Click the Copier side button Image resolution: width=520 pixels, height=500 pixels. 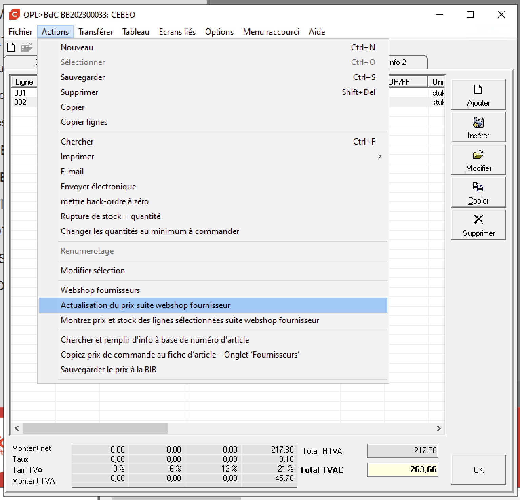478,192
